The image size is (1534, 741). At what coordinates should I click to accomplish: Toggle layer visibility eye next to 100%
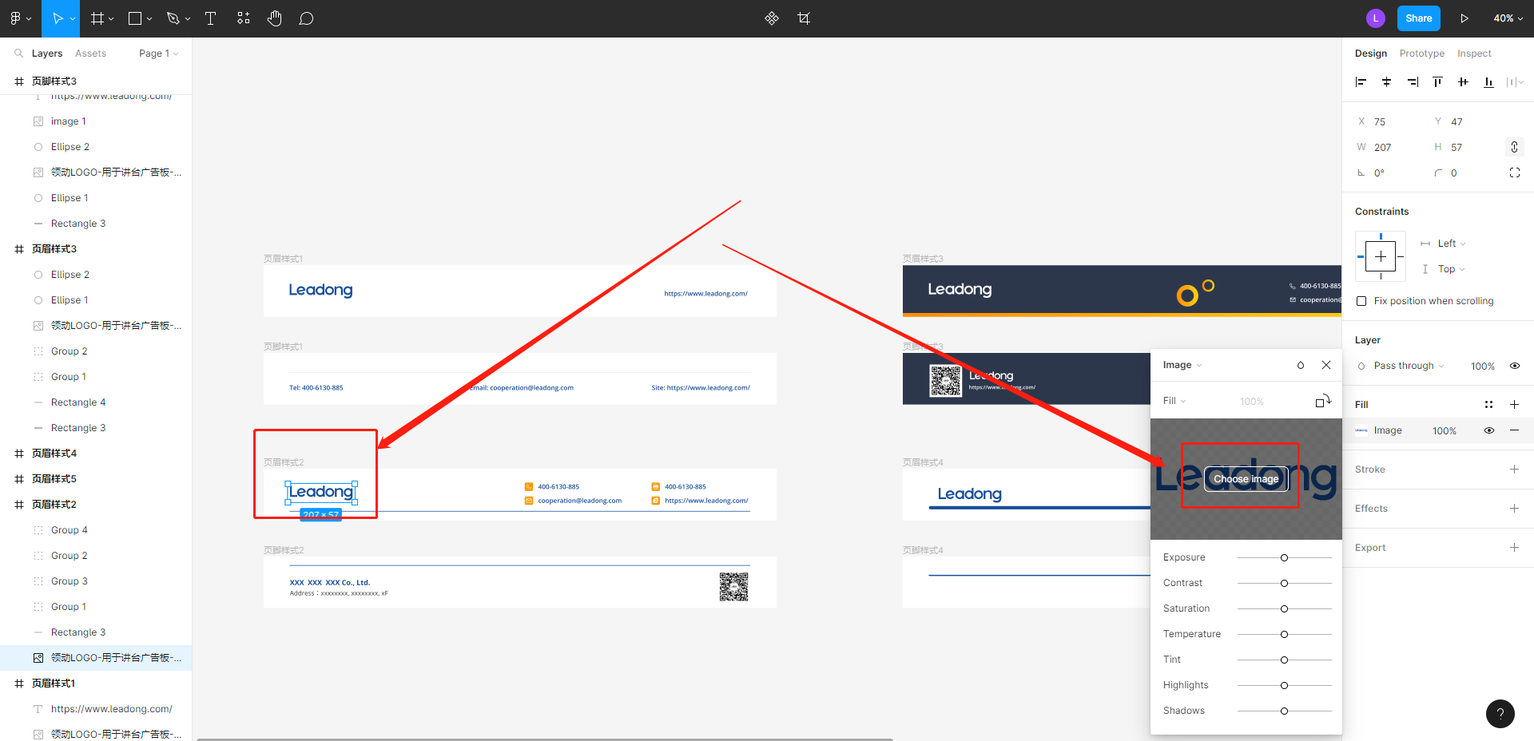pyautogui.click(x=1514, y=366)
